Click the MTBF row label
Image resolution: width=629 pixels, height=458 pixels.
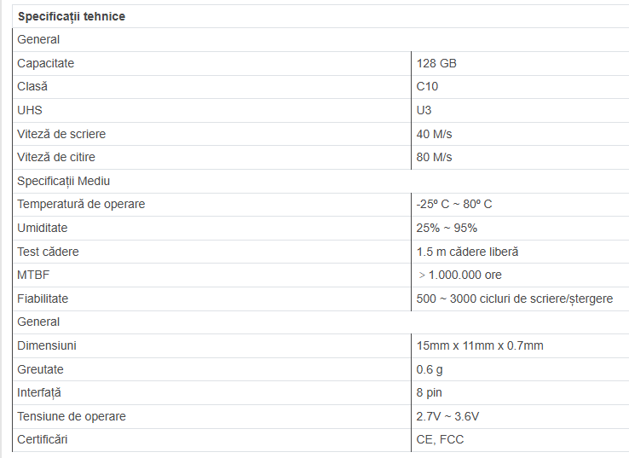point(33,275)
